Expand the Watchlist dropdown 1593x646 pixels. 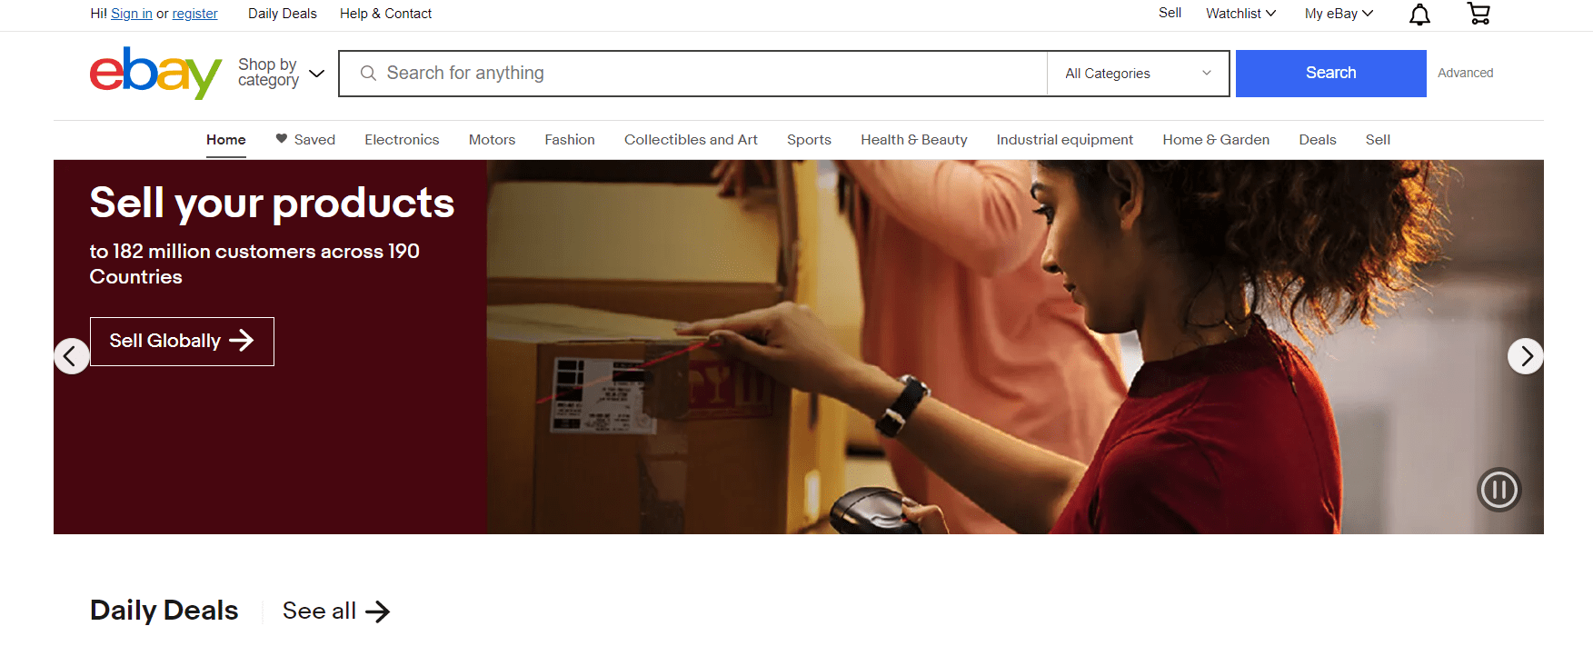pyautogui.click(x=1240, y=14)
